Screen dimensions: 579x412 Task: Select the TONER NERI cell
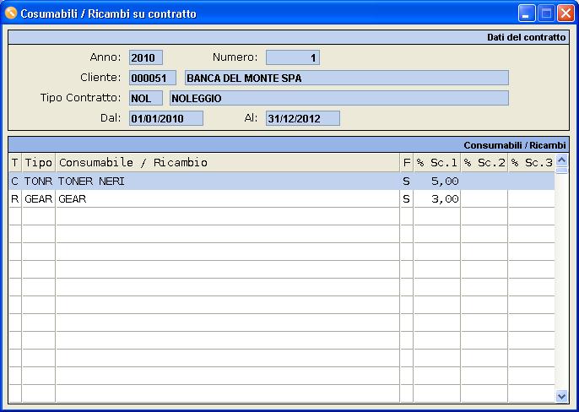pos(228,181)
